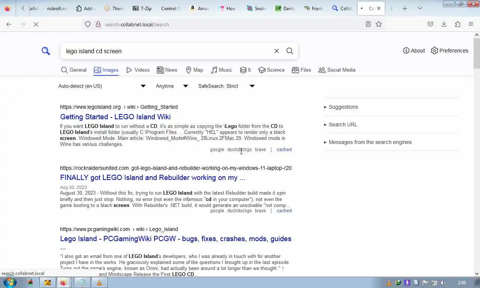Open the It search category tab
The width and height of the screenshot is (480, 288).
coord(245,70)
